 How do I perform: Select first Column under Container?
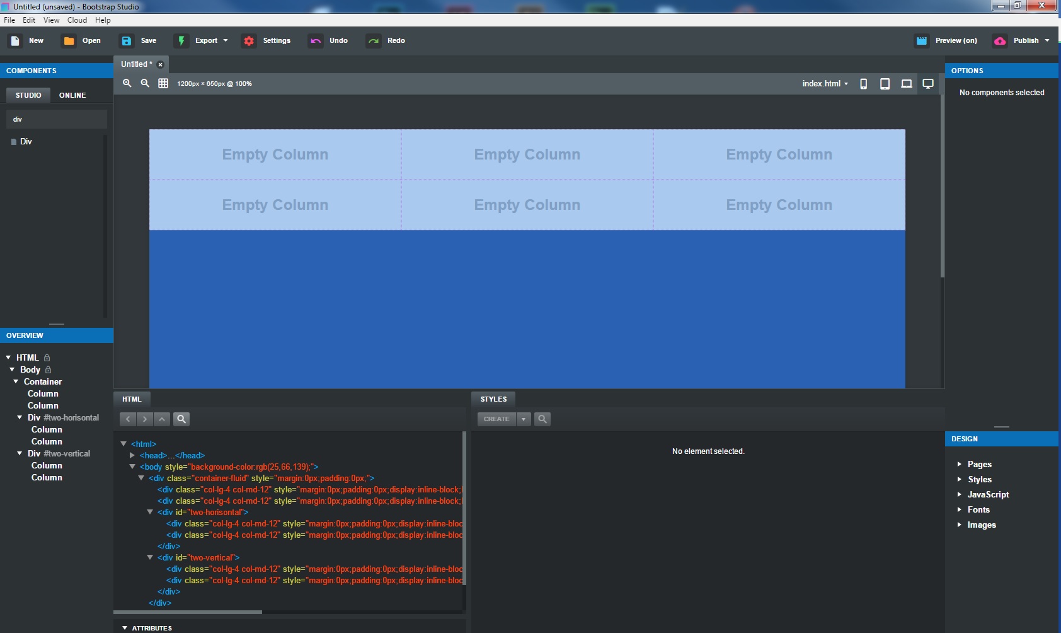(43, 393)
